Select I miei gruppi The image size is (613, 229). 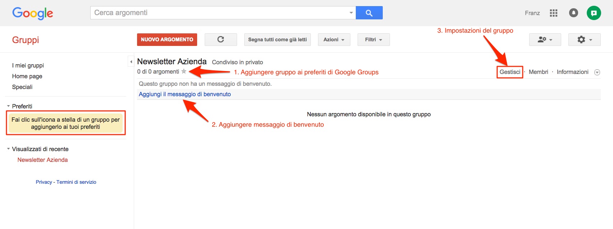28,65
